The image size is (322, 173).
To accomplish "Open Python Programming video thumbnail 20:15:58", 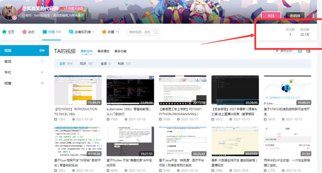I will point(183,90).
